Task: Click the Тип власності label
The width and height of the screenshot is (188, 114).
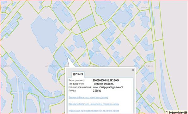Action: point(76,84)
